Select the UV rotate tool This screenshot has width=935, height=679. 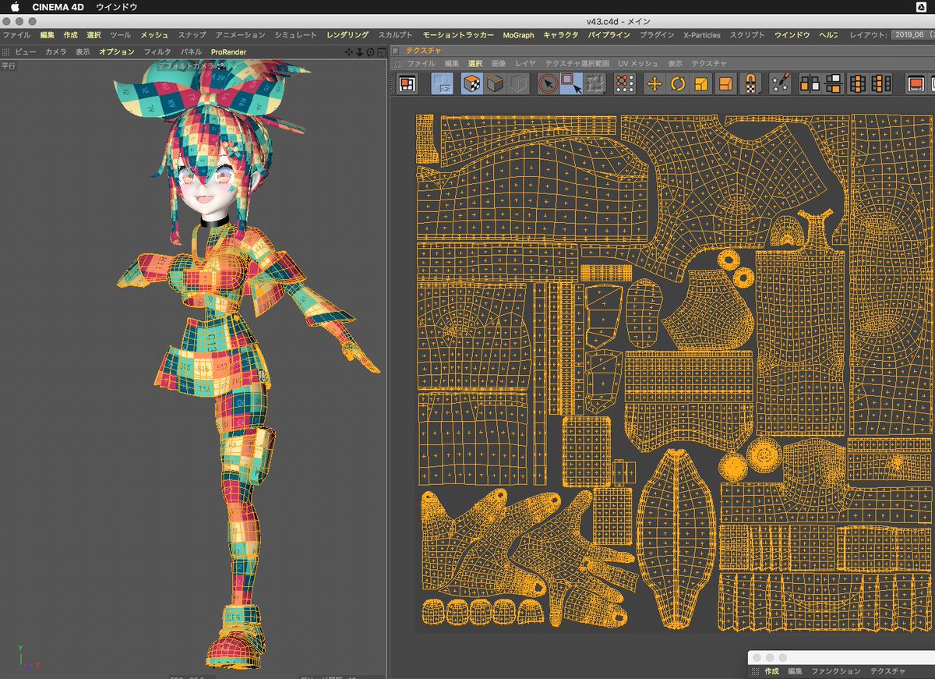[x=678, y=83]
